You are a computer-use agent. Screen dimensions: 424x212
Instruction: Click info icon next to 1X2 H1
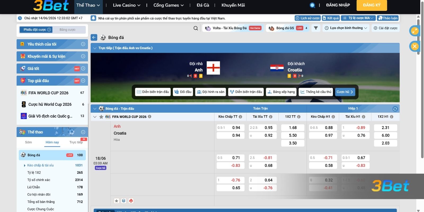pos(391,117)
